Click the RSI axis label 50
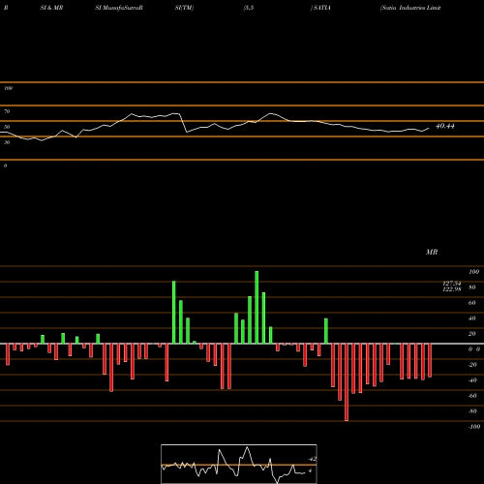This screenshot has height=484, width=484. [x=7, y=127]
